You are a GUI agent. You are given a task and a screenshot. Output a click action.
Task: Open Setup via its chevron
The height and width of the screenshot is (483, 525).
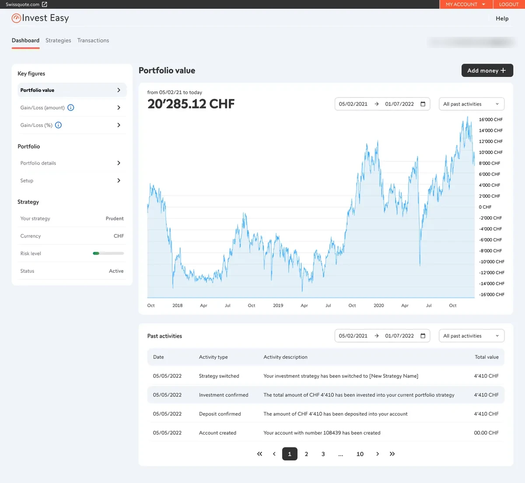119,181
